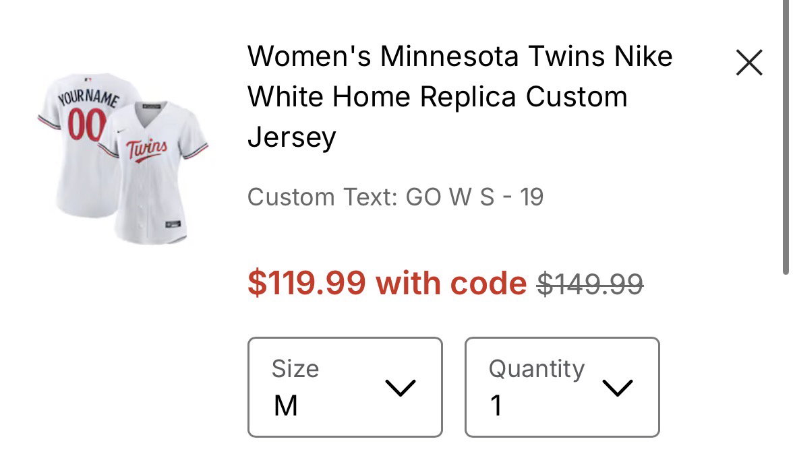Click the crossed-out $149.99 original price
Image resolution: width=795 pixels, height=466 pixels.
(x=590, y=284)
